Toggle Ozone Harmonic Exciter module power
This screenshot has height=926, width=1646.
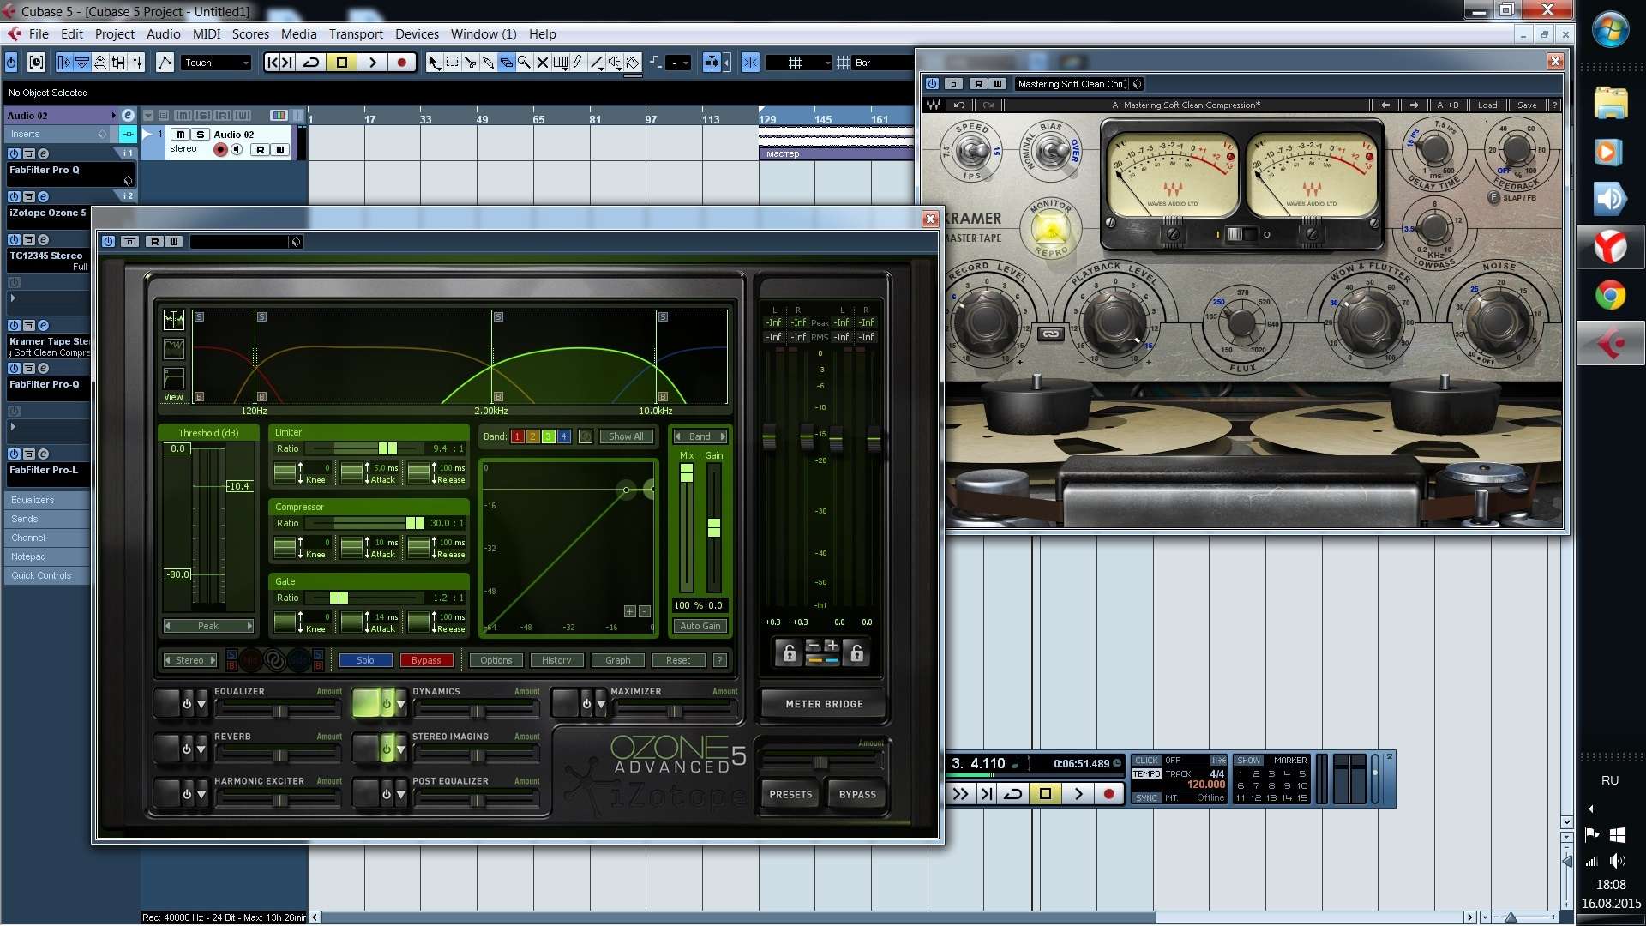[x=187, y=794]
